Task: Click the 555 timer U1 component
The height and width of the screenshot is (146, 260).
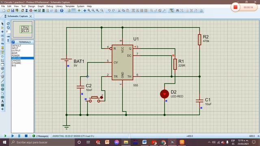Action: point(123,62)
